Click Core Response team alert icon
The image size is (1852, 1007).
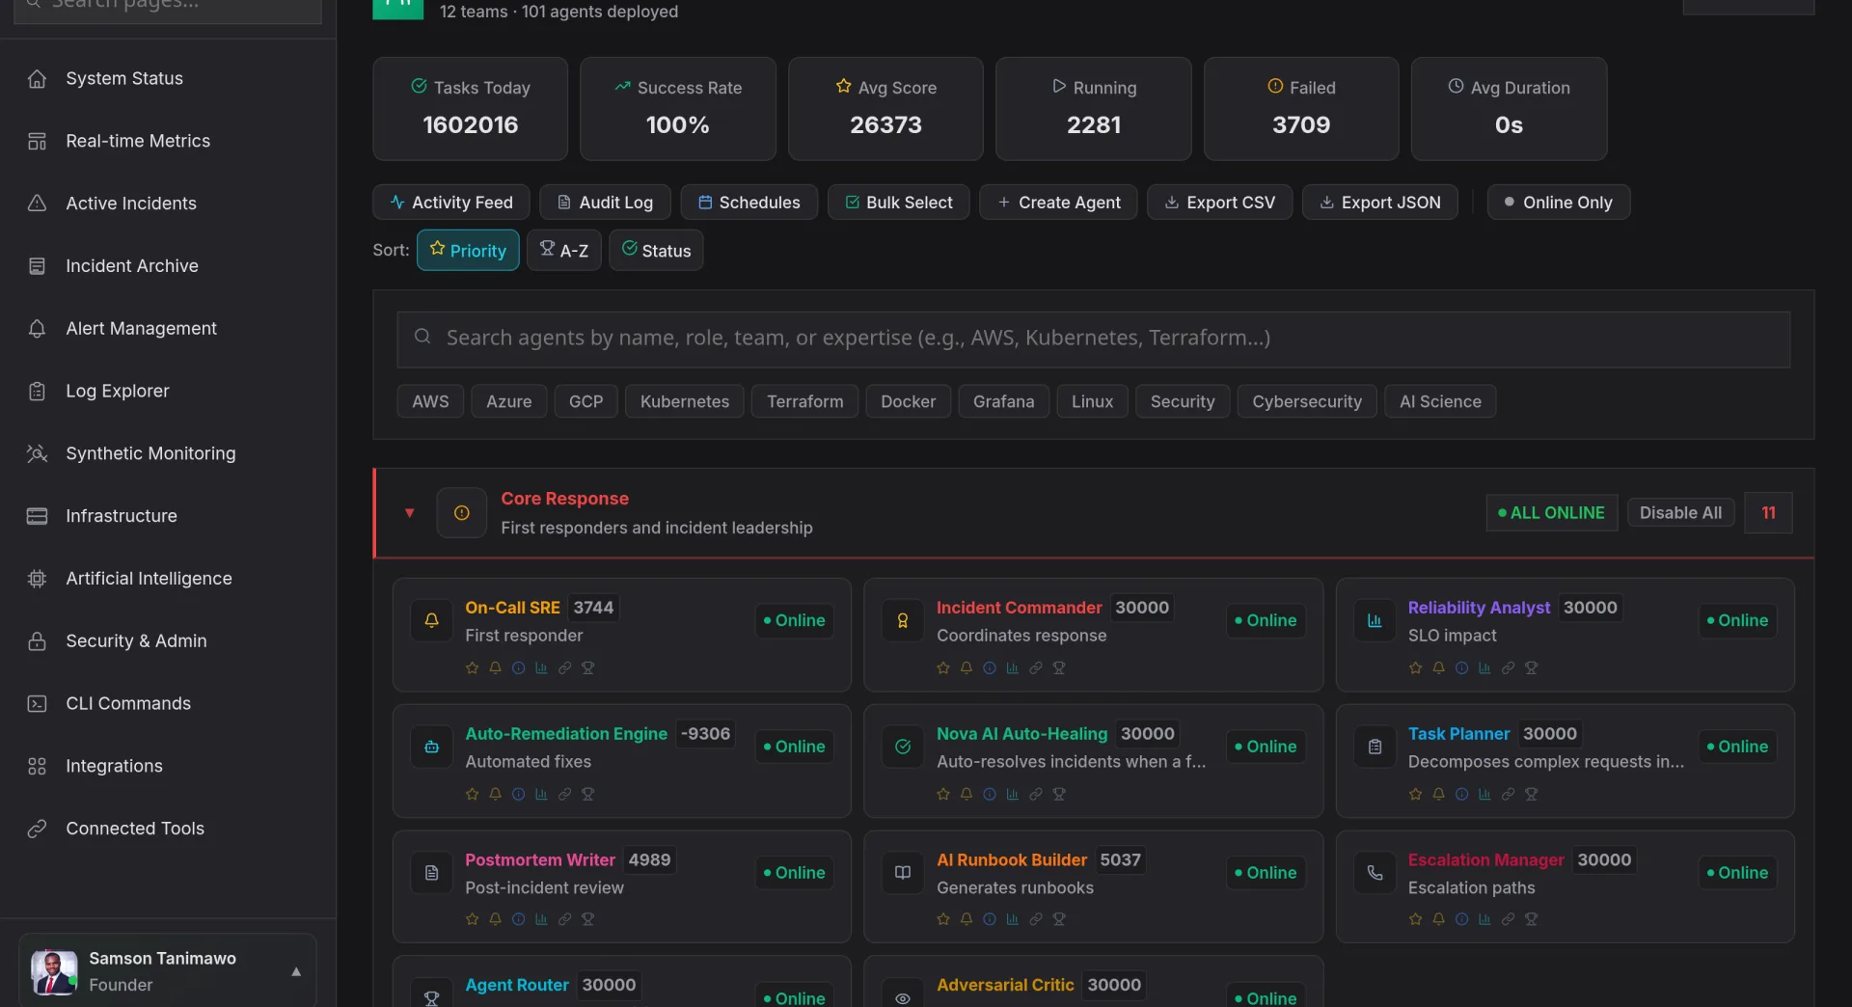click(461, 513)
